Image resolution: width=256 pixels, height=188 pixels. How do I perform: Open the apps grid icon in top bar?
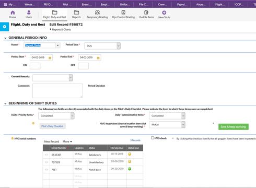click(x=5, y=4)
